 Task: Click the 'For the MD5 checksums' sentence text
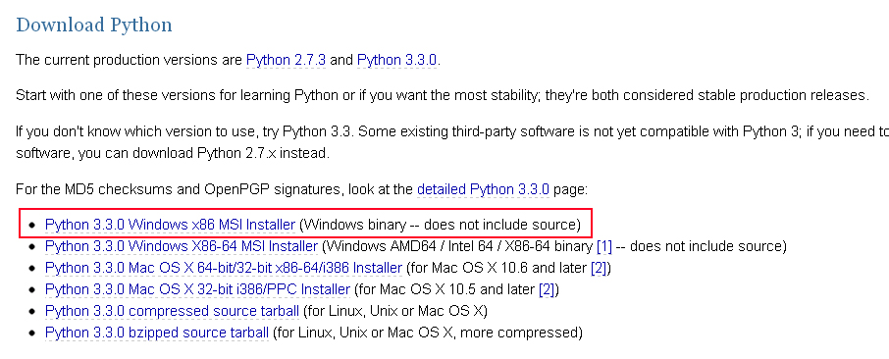coord(214,189)
